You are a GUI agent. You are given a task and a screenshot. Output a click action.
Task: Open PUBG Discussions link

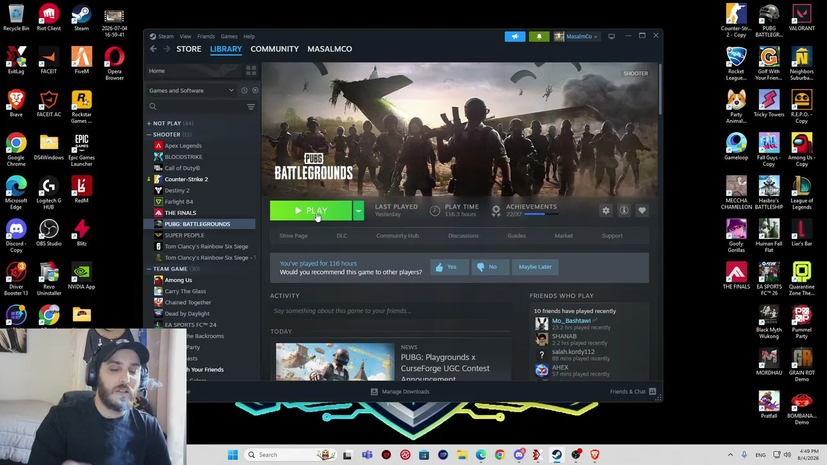463,236
